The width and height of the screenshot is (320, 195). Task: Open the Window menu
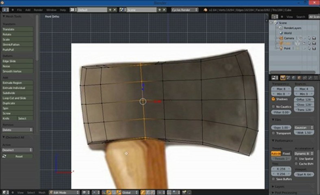51,10
